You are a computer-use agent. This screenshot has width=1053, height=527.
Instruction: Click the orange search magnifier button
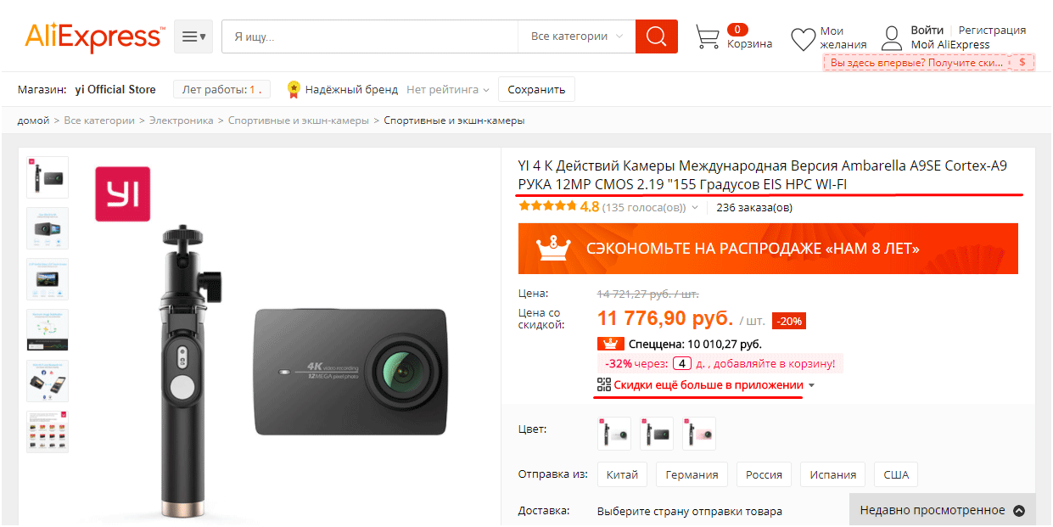click(x=657, y=36)
